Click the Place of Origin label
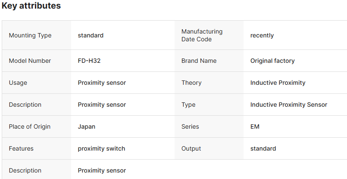This screenshot has height=179, width=347. pos(30,127)
